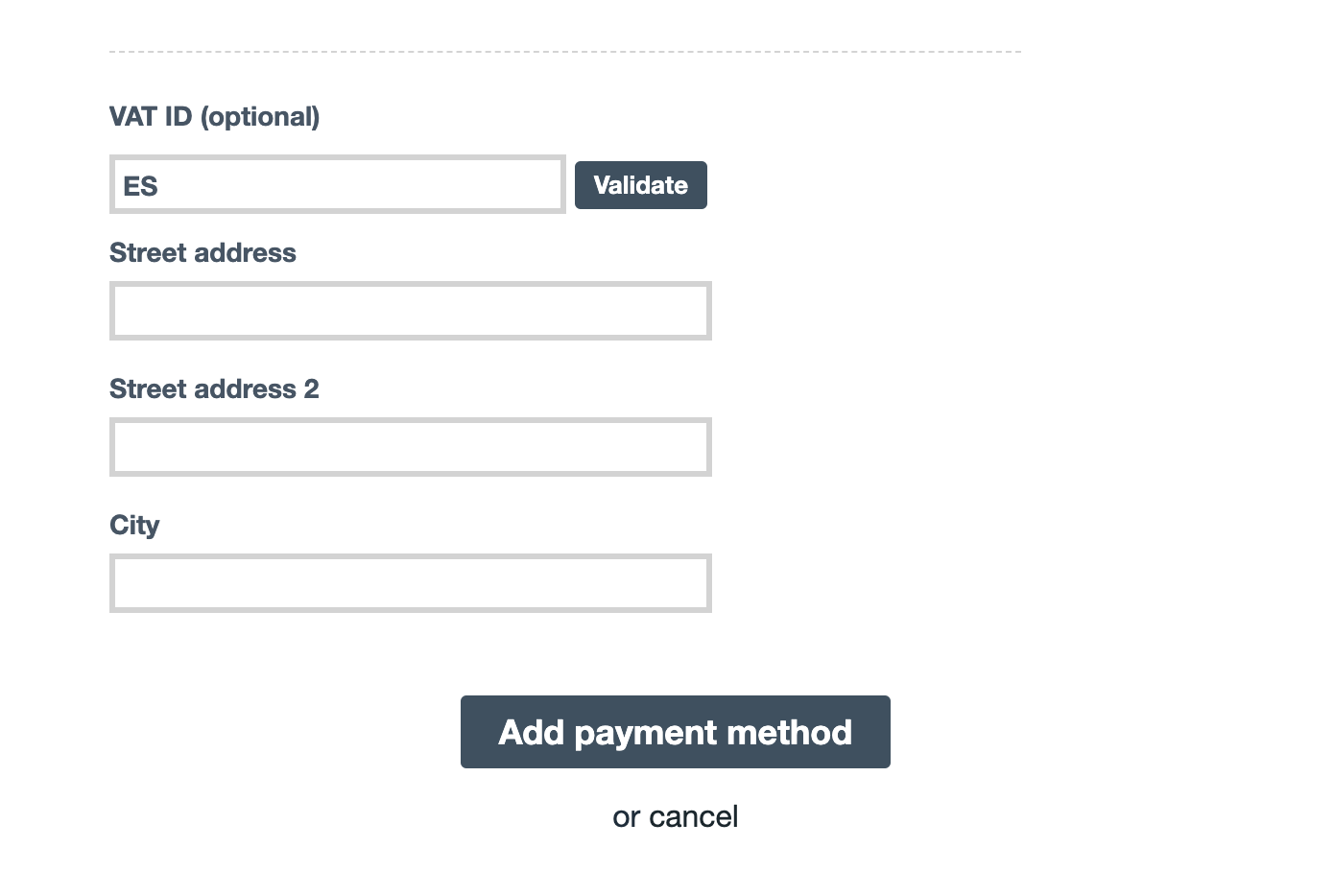Validate the entered VAT ID
The width and height of the screenshot is (1334, 894).
tap(640, 185)
